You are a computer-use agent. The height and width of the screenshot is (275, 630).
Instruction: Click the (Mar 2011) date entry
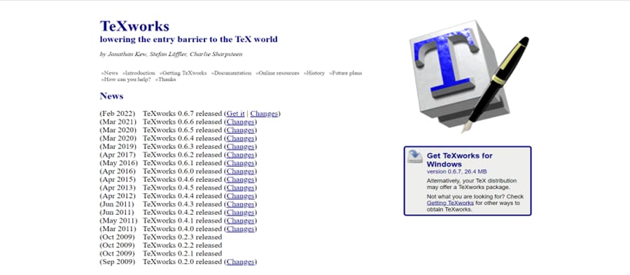[x=118, y=229]
